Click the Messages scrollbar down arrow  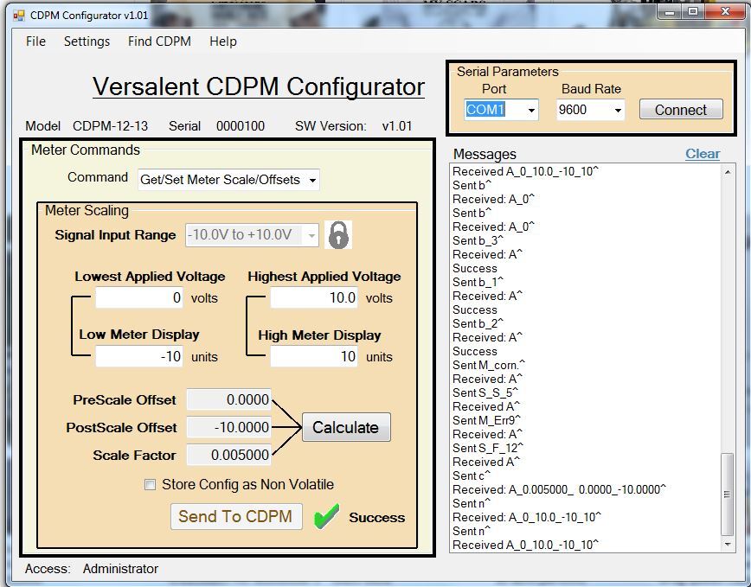click(x=727, y=545)
